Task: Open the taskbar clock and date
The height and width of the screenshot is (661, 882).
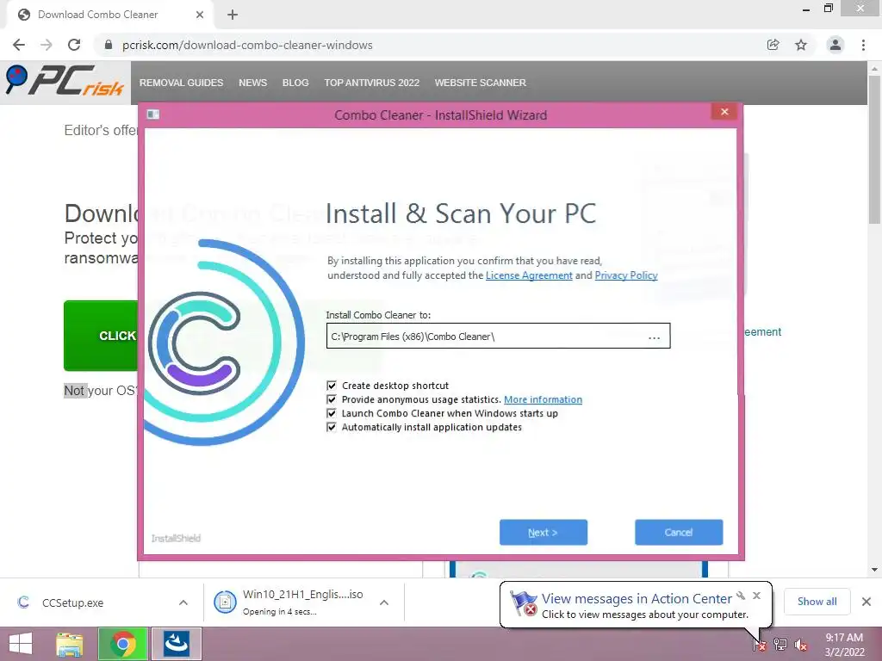Action: [x=844, y=645]
